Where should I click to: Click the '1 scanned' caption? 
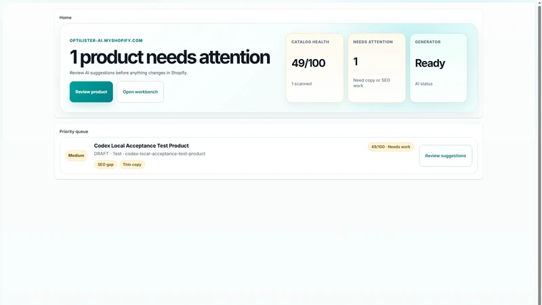pos(301,83)
